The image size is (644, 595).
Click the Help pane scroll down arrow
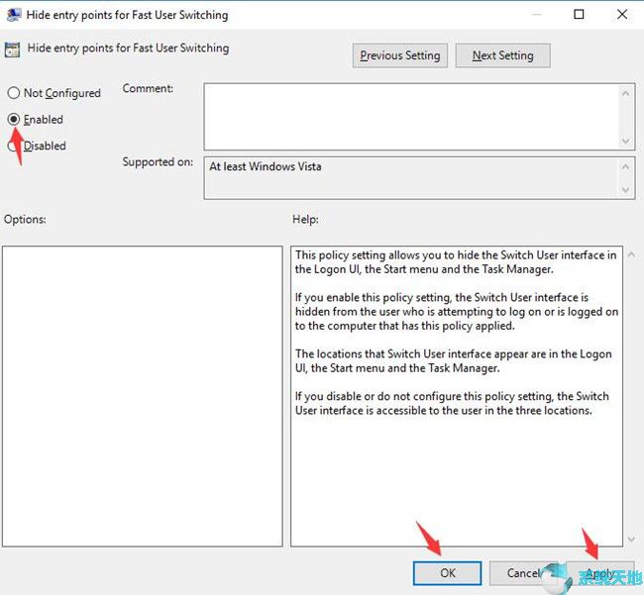632,539
